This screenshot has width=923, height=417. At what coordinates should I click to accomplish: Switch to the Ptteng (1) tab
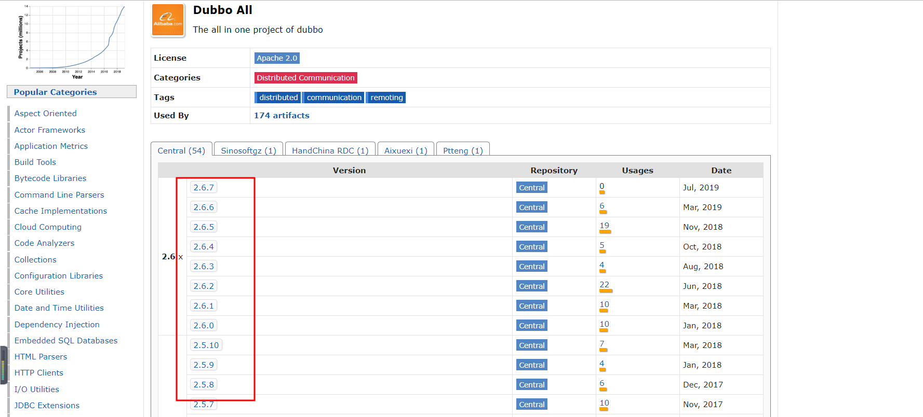point(463,150)
